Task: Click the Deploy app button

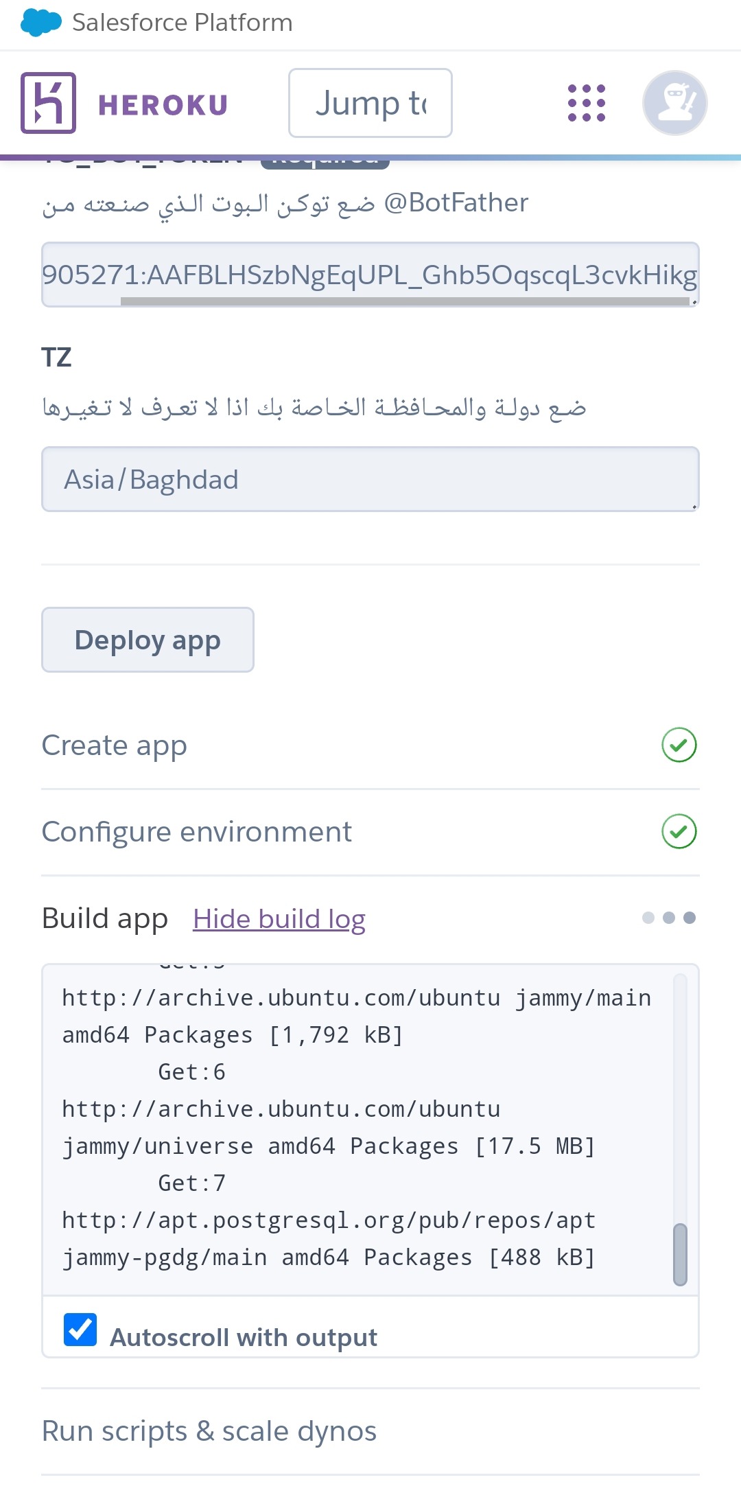Action: pos(148,640)
